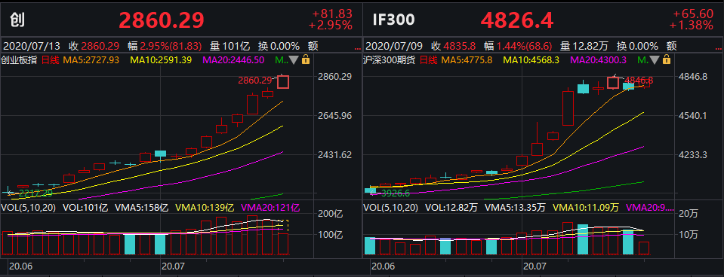
Task: Click the 20.07 date on the 创 time axis
Action: pyautogui.click(x=172, y=266)
